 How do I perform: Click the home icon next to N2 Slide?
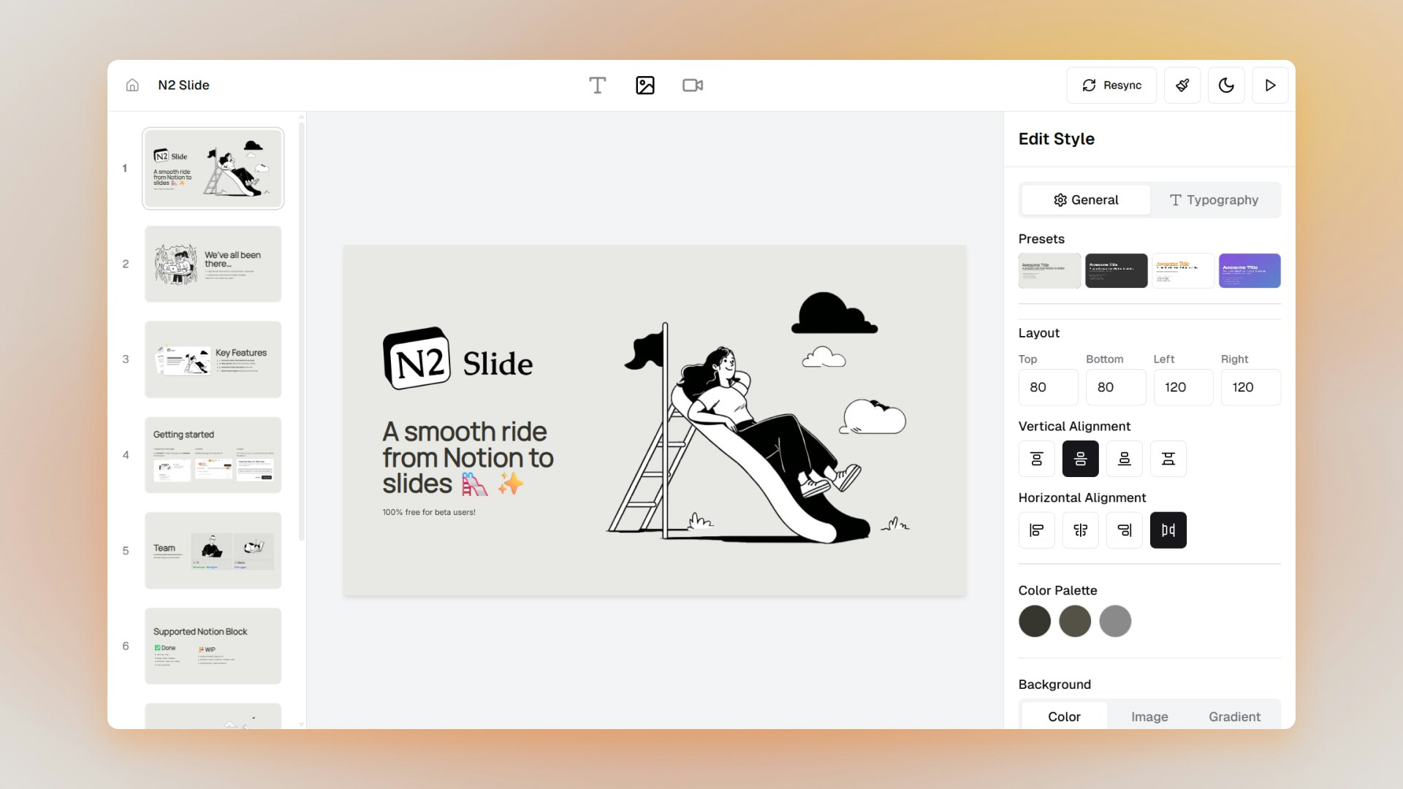click(x=132, y=85)
